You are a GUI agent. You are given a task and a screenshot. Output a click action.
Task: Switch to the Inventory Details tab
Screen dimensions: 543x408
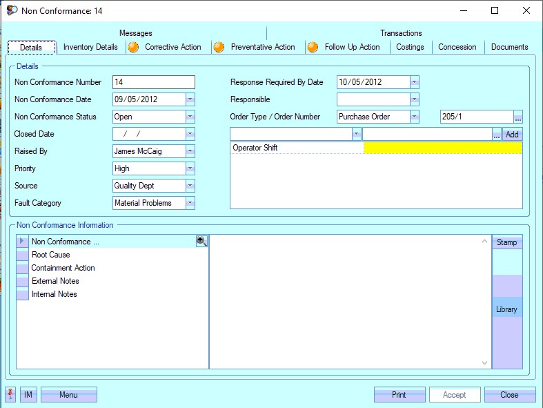tap(90, 47)
